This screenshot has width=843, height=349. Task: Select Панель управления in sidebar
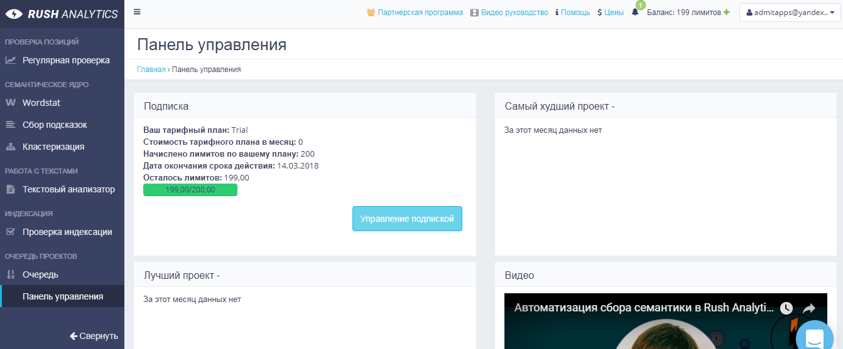tap(62, 296)
